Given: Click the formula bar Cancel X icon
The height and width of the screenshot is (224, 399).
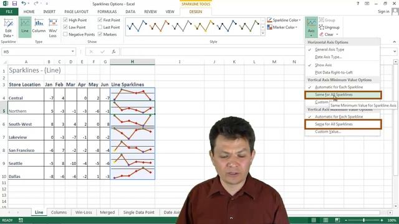Looking at the screenshot, I should pyautogui.click(x=91, y=52).
